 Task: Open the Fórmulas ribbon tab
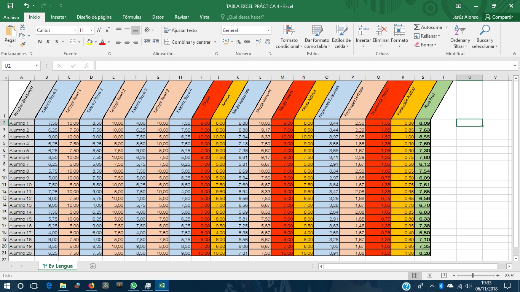(x=132, y=17)
